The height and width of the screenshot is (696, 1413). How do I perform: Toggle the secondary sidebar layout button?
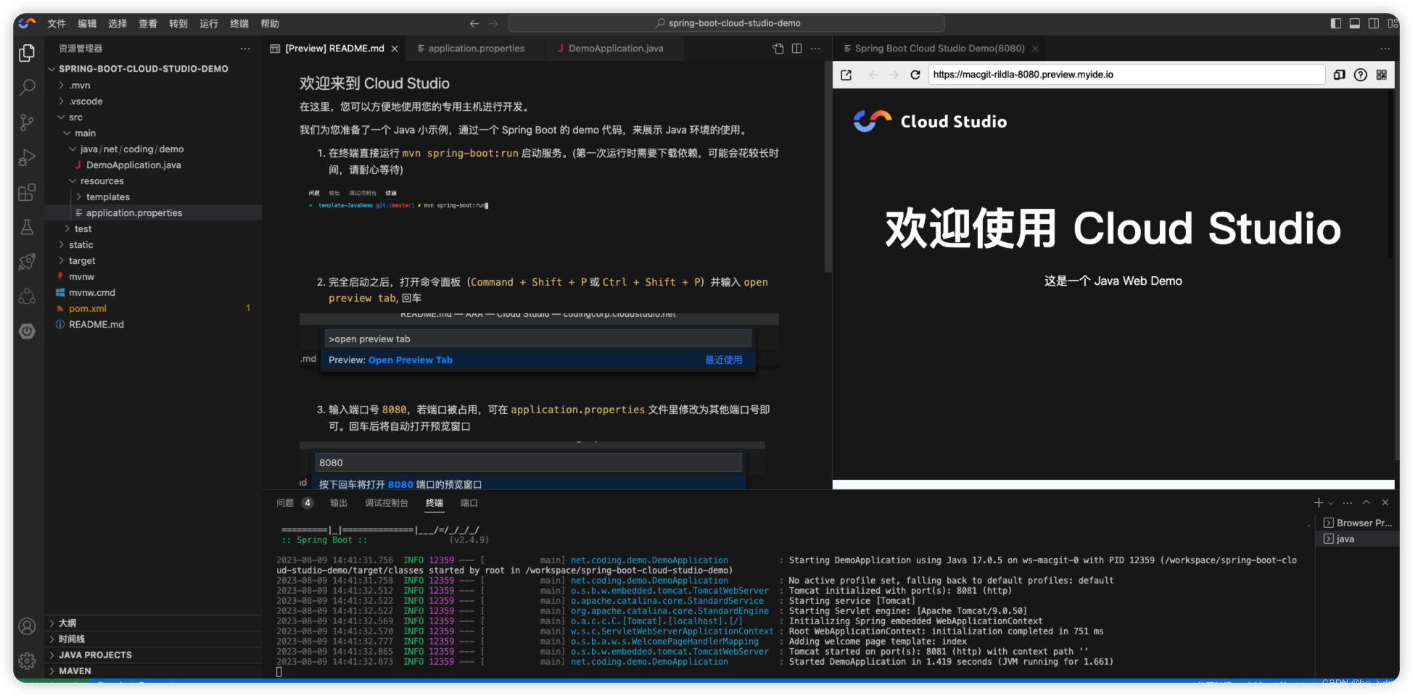tap(1373, 23)
